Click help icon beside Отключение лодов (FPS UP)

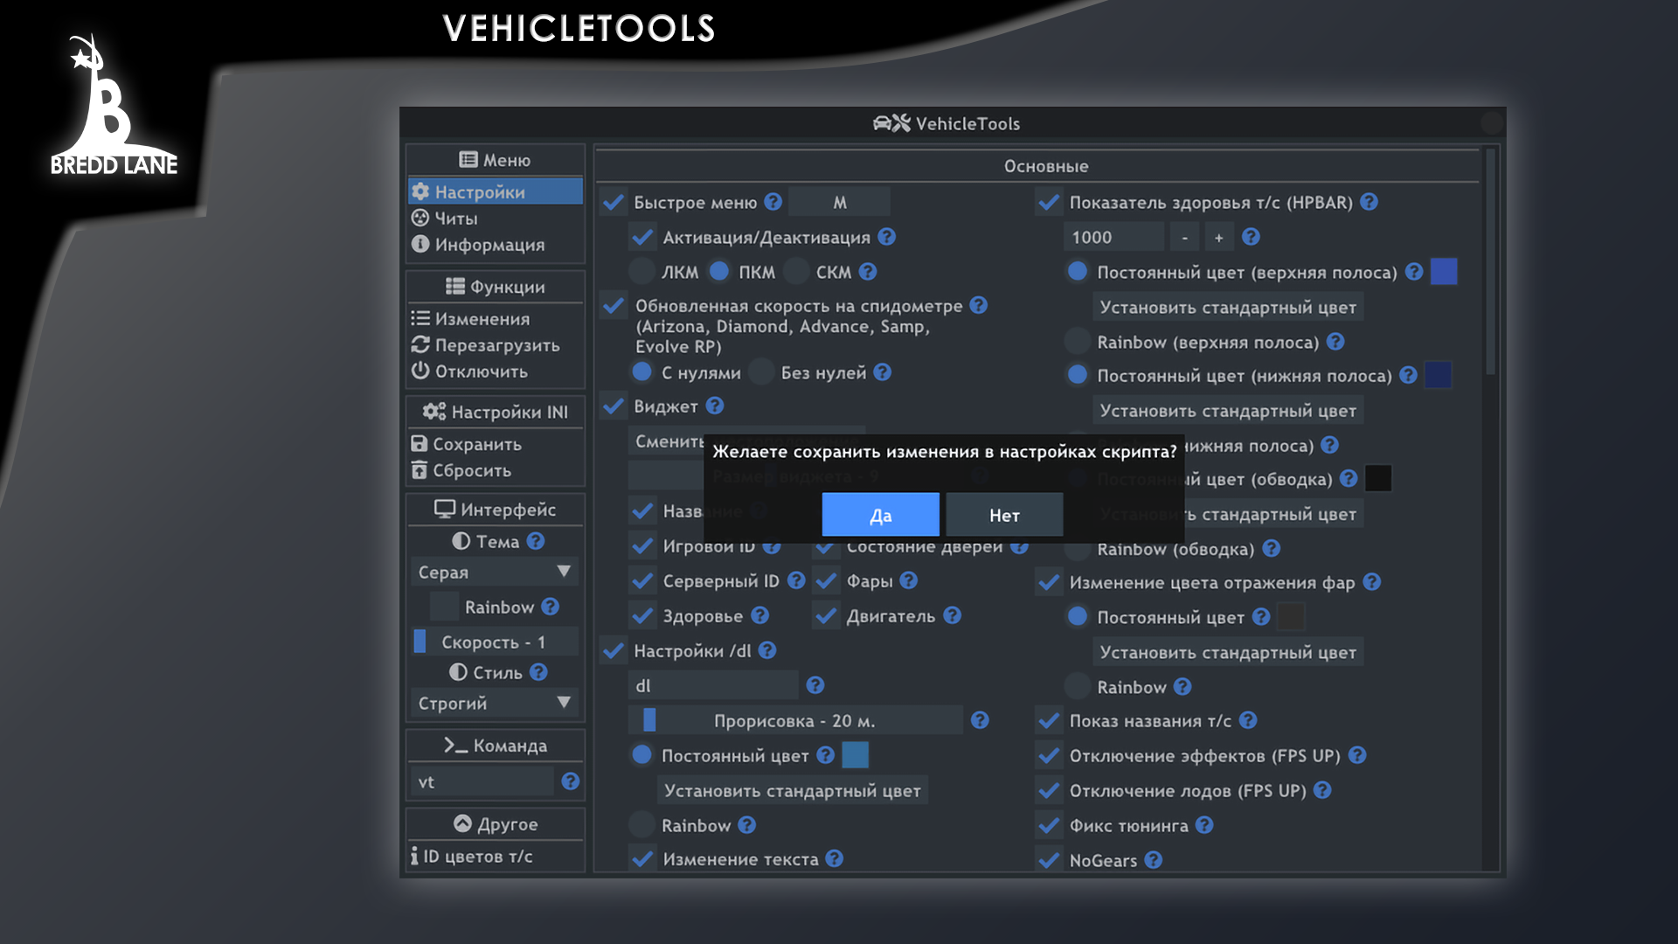point(1321,790)
